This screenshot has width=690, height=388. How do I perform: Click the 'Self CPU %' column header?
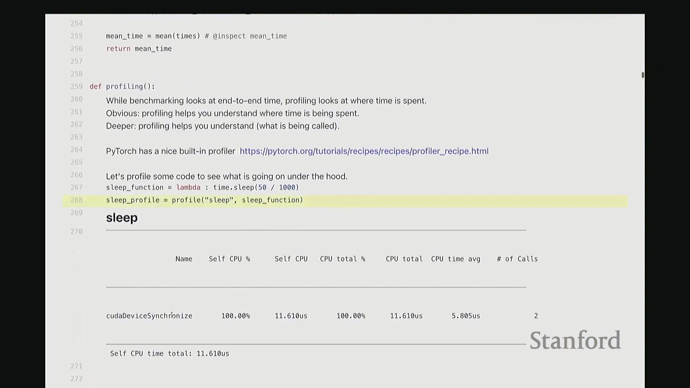point(229,259)
